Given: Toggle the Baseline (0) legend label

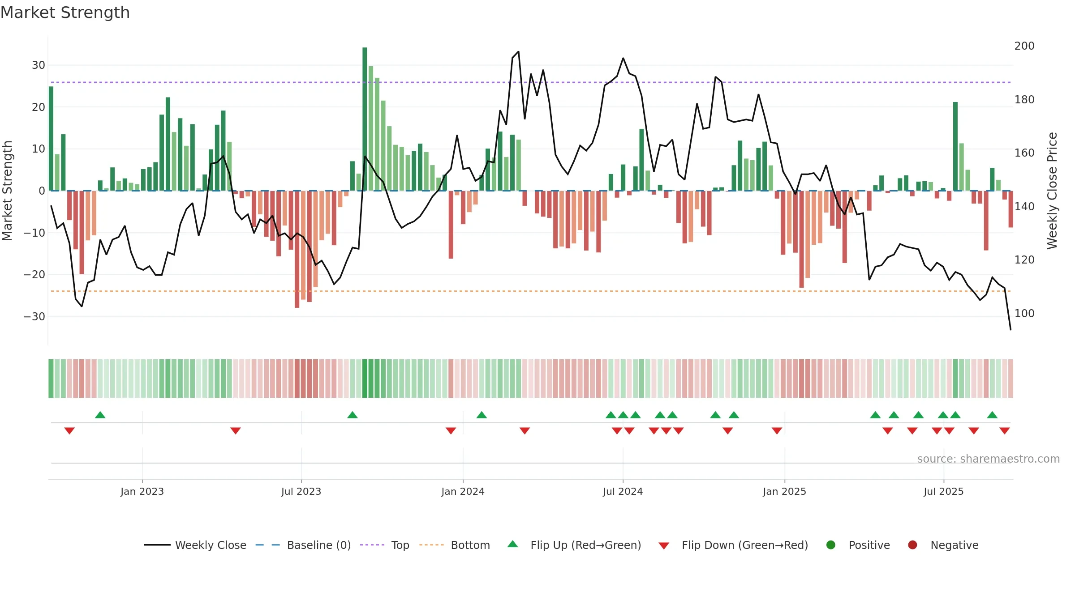Looking at the screenshot, I should [319, 545].
